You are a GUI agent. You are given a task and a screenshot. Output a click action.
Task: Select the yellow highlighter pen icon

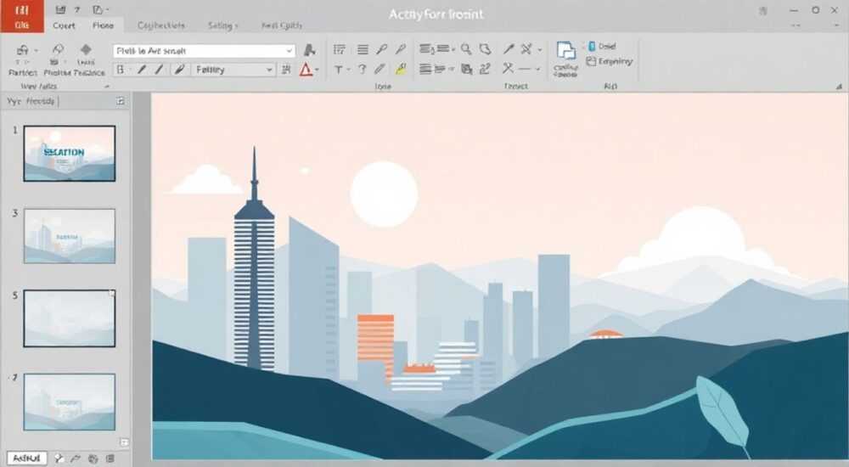401,69
